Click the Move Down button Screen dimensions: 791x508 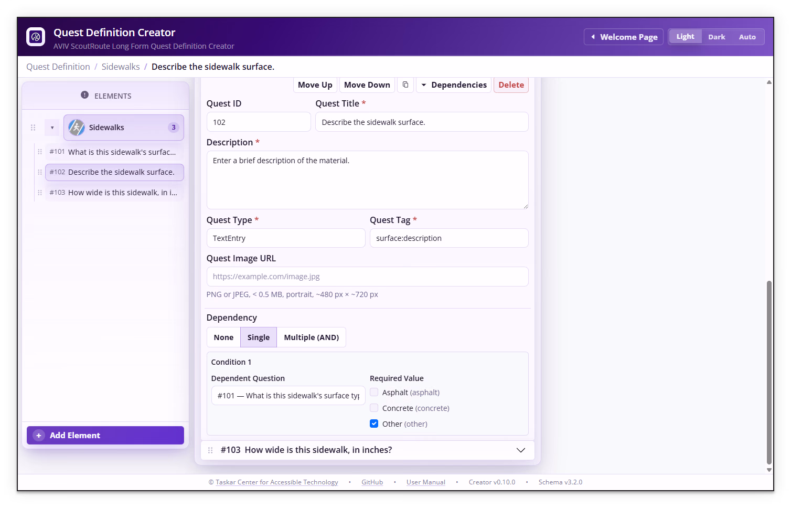[x=367, y=85]
